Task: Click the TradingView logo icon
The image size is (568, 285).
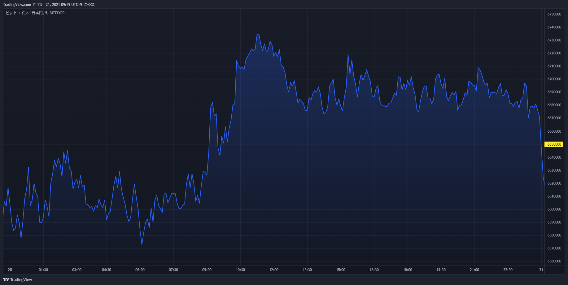Action: [6, 279]
